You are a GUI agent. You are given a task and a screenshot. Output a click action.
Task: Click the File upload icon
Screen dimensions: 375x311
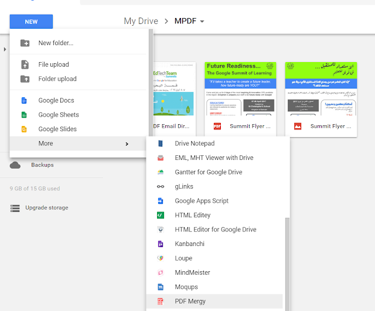[25, 64]
